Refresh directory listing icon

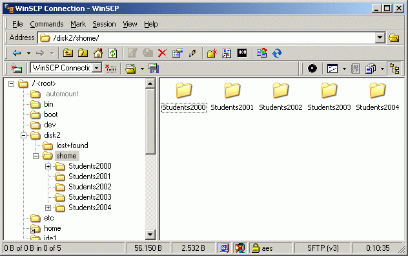pyautogui.click(x=113, y=53)
